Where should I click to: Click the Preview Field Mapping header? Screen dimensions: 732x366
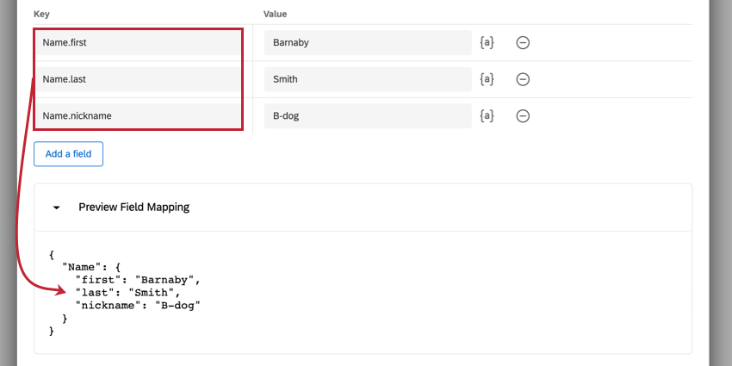pyautogui.click(x=133, y=208)
